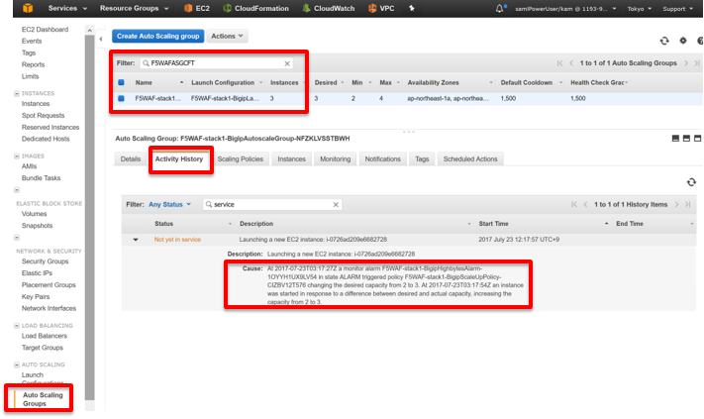Screen dimensions: 704x419
Task: Open Elastic IPs in sidebar
Action: coord(37,273)
